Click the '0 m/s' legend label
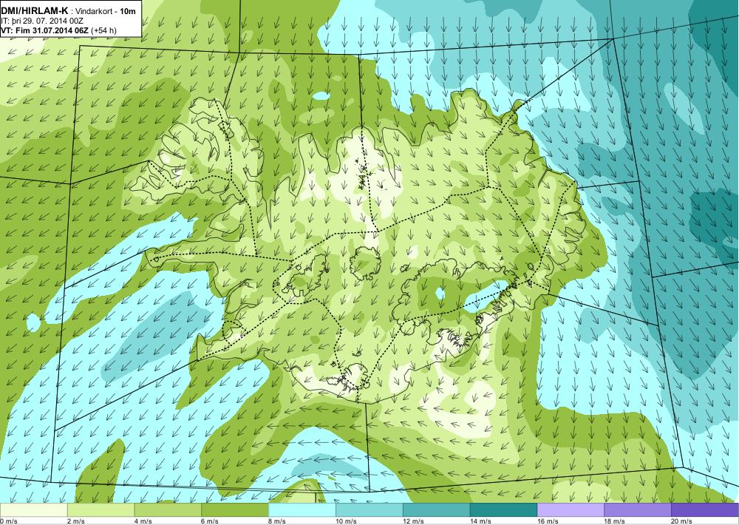The width and height of the screenshot is (739, 525). (x=9, y=521)
